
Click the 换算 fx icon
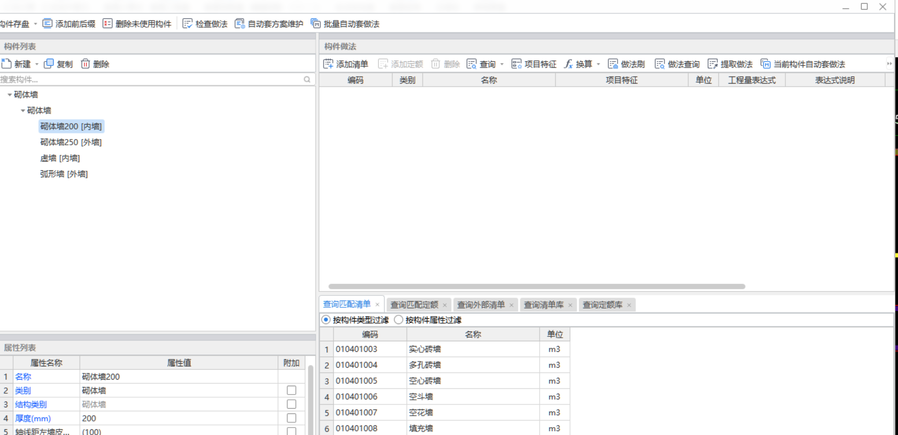[x=569, y=64]
